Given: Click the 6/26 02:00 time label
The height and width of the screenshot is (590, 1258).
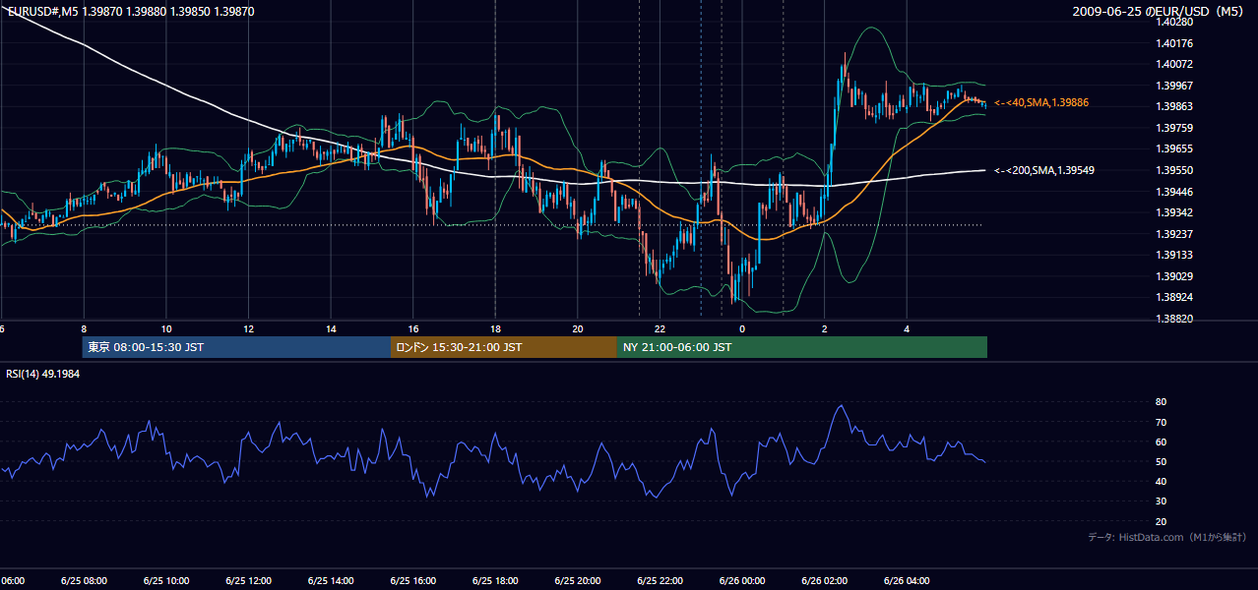Looking at the screenshot, I should 825,581.
